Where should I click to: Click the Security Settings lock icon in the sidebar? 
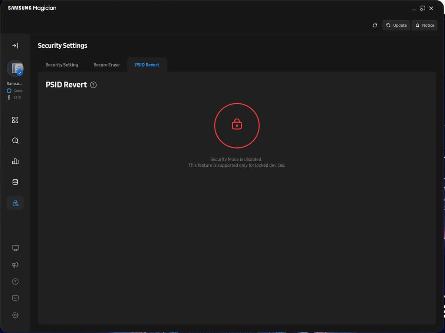tap(15, 203)
